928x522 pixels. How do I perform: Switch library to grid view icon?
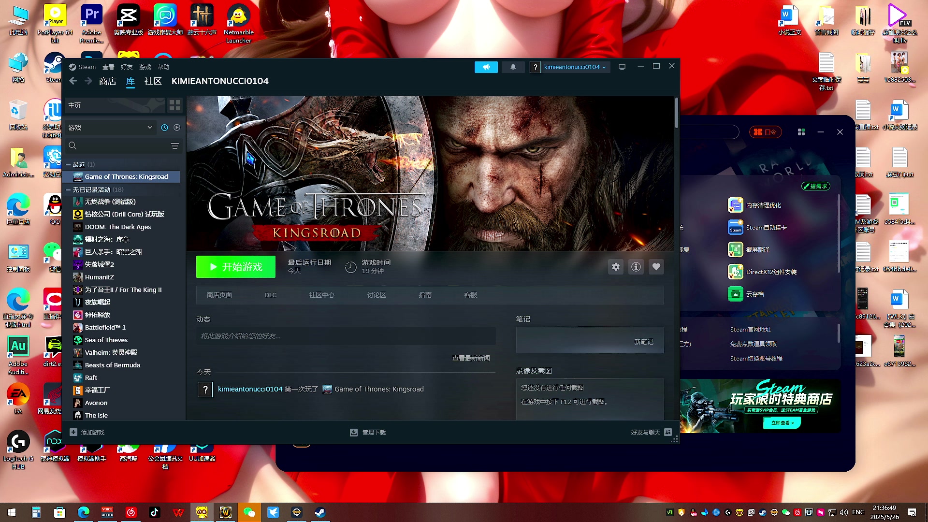click(175, 105)
